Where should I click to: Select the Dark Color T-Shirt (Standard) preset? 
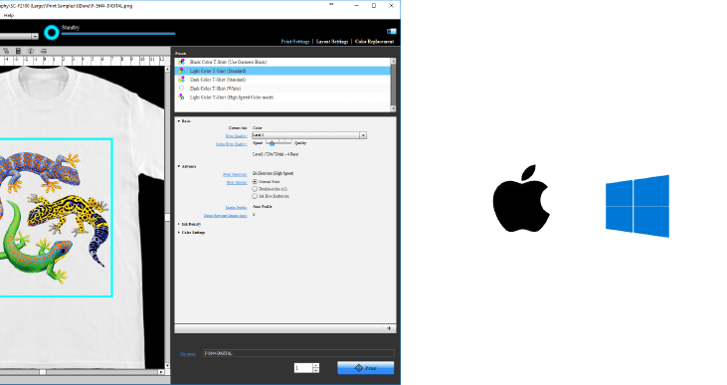(x=282, y=80)
